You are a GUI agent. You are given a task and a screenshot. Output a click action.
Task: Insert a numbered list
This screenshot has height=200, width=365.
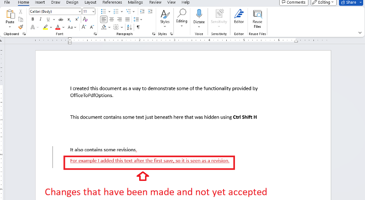(116, 11)
